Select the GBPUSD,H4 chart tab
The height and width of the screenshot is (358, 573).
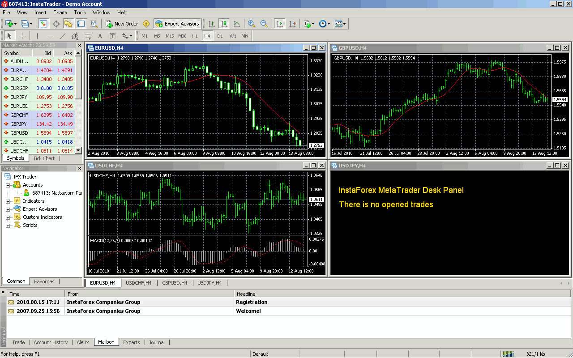click(175, 283)
